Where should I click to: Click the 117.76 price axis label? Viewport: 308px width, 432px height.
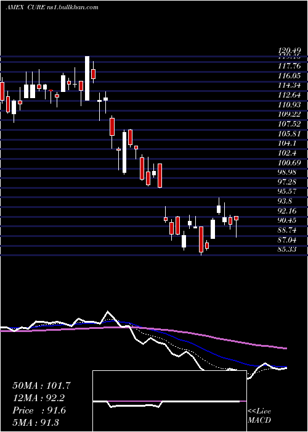pyautogui.click(x=290, y=66)
